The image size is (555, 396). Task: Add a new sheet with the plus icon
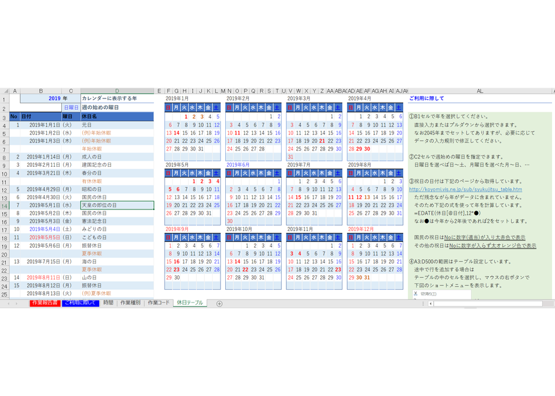coord(219,304)
